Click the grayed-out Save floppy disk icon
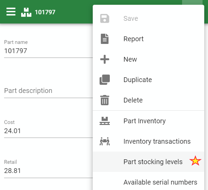This screenshot has width=208, height=190. (x=105, y=18)
